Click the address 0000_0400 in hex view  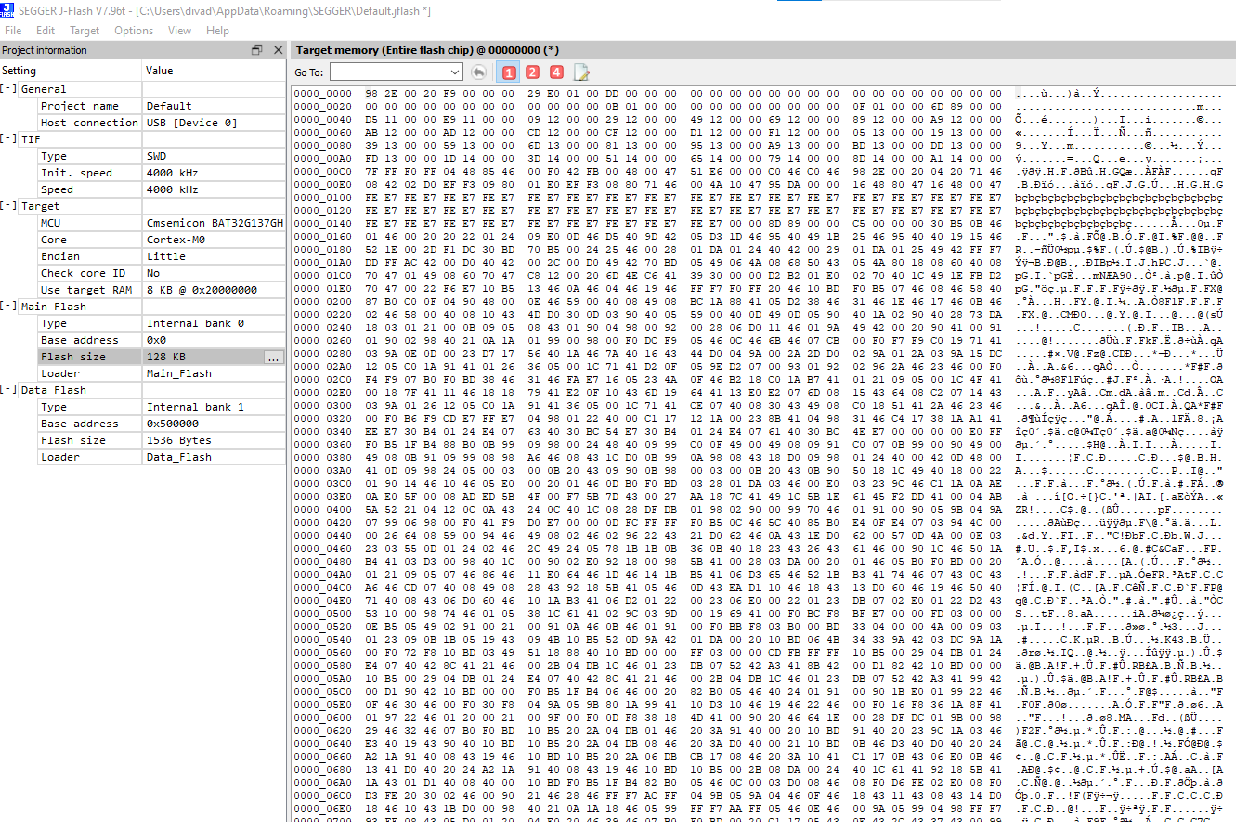click(x=322, y=510)
